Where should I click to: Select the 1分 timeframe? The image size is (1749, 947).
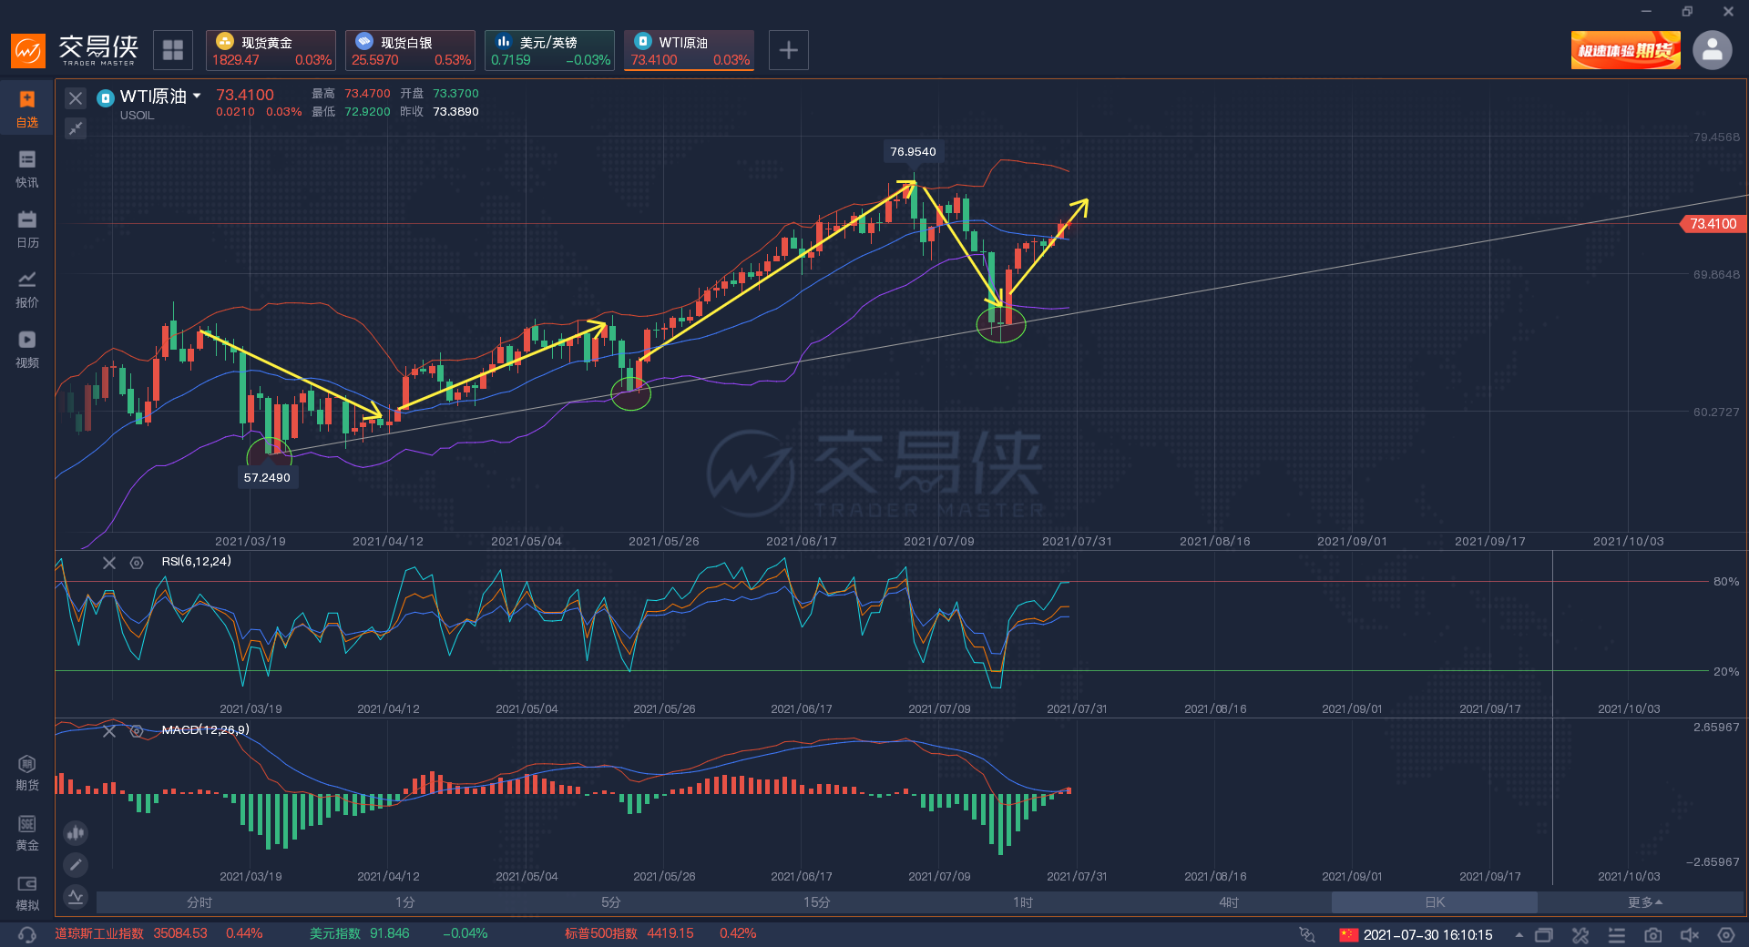coord(405,902)
